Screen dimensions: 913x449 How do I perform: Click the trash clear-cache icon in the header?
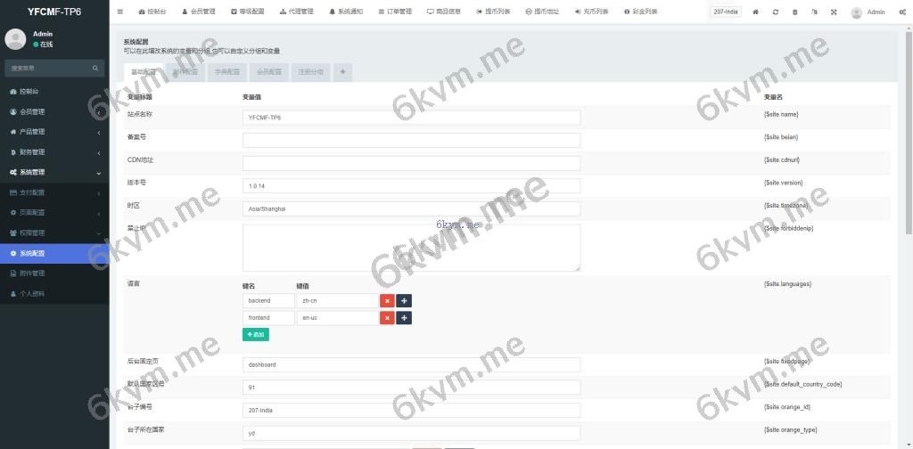794,12
